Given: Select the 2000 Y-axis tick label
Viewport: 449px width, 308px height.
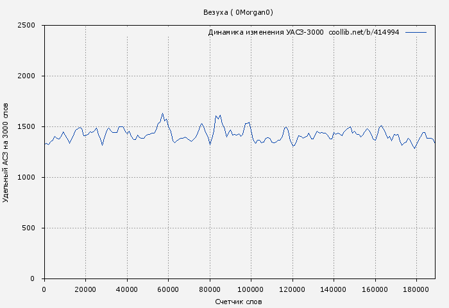Looking at the screenshot, I should click(30, 76).
